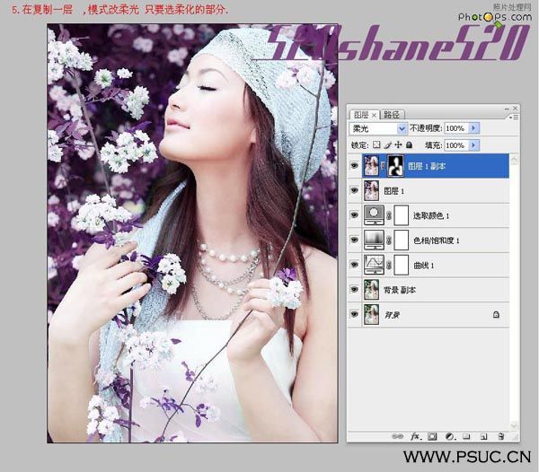The height and width of the screenshot is (472, 539).
Task: Select the 图层 1 副本 layer mask thumbnail
Action: [395, 166]
